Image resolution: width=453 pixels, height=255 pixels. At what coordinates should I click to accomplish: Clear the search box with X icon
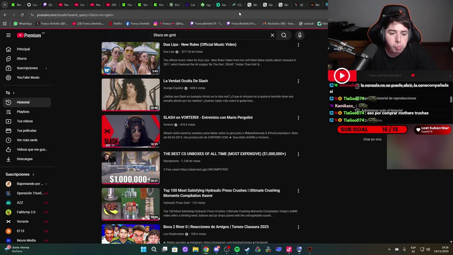click(x=273, y=35)
